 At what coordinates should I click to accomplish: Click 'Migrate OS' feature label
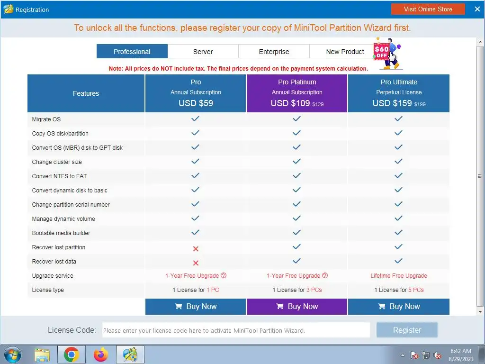click(46, 119)
